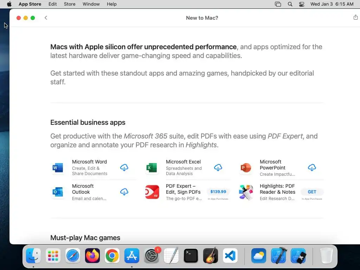Click the Microsoft Word title text
The height and width of the screenshot is (270, 360).
click(89, 162)
